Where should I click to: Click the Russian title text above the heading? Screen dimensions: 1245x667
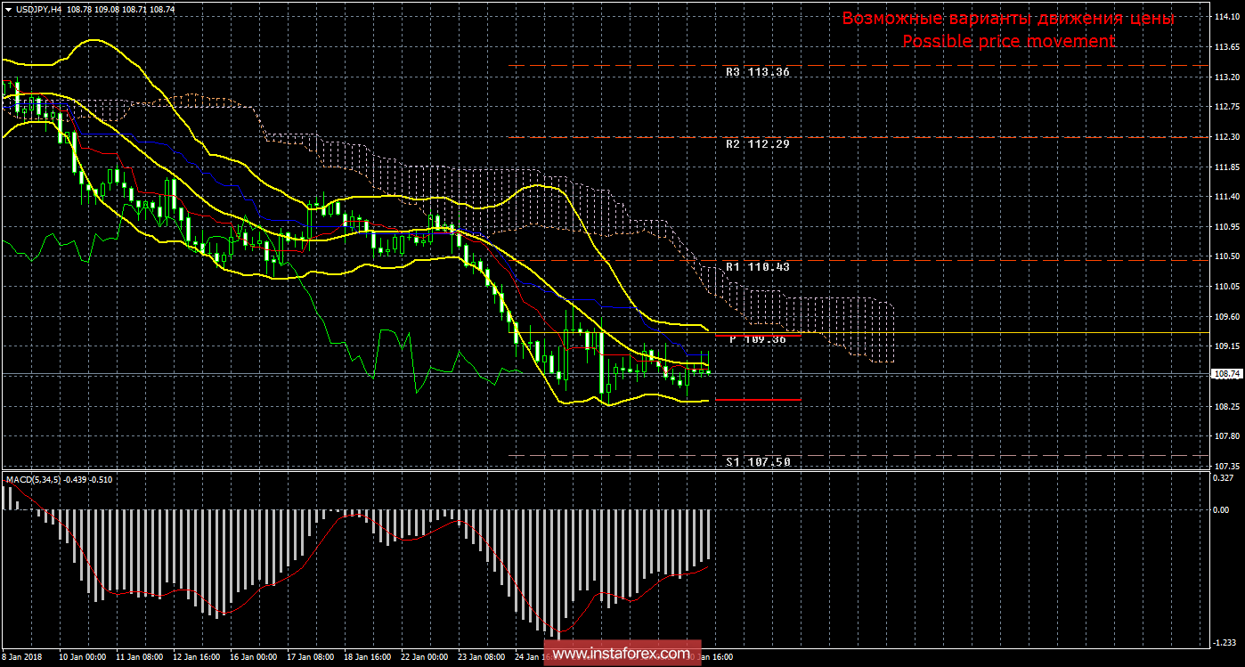click(x=1008, y=19)
